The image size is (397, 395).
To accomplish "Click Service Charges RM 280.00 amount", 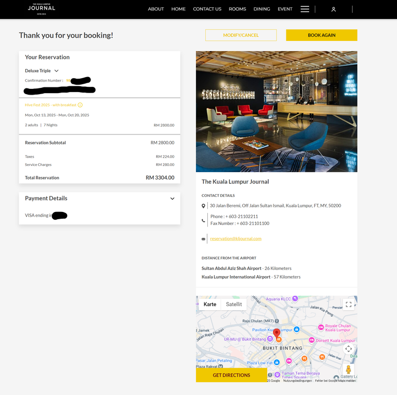I will [x=165, y=164].
